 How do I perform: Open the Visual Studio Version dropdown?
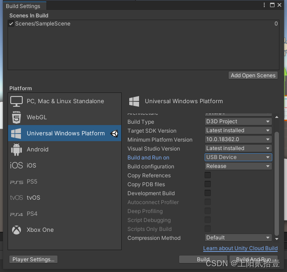pos(238,148)
